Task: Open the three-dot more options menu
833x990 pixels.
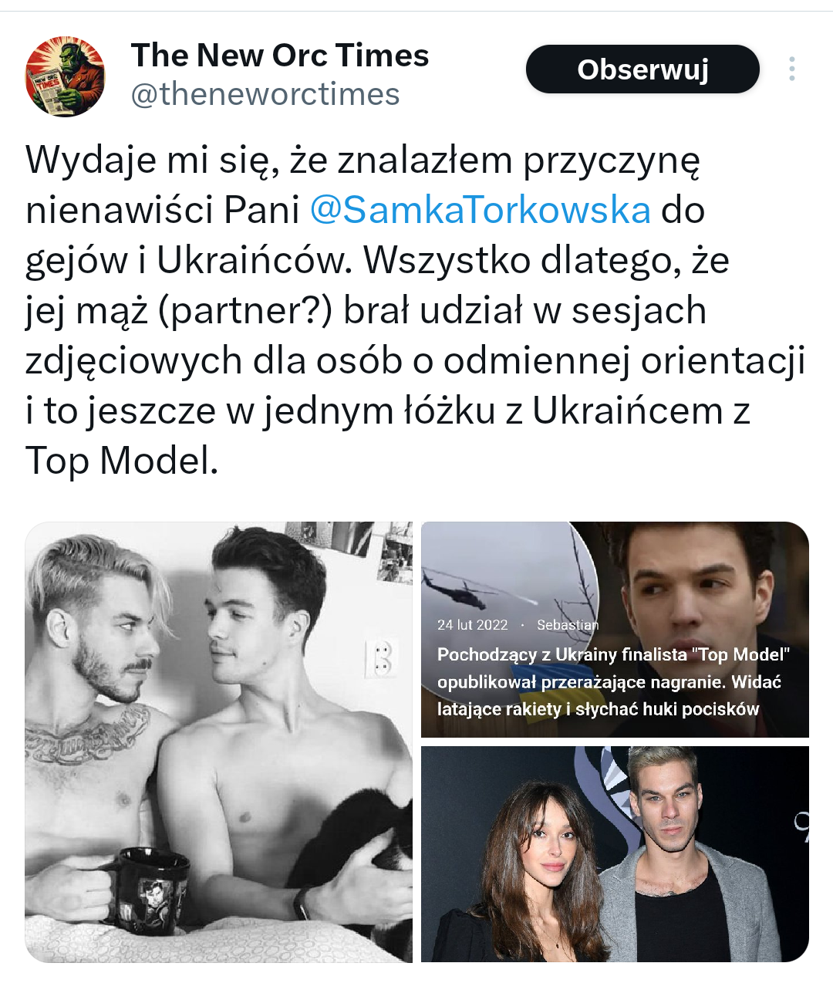Action: point(791,69)
